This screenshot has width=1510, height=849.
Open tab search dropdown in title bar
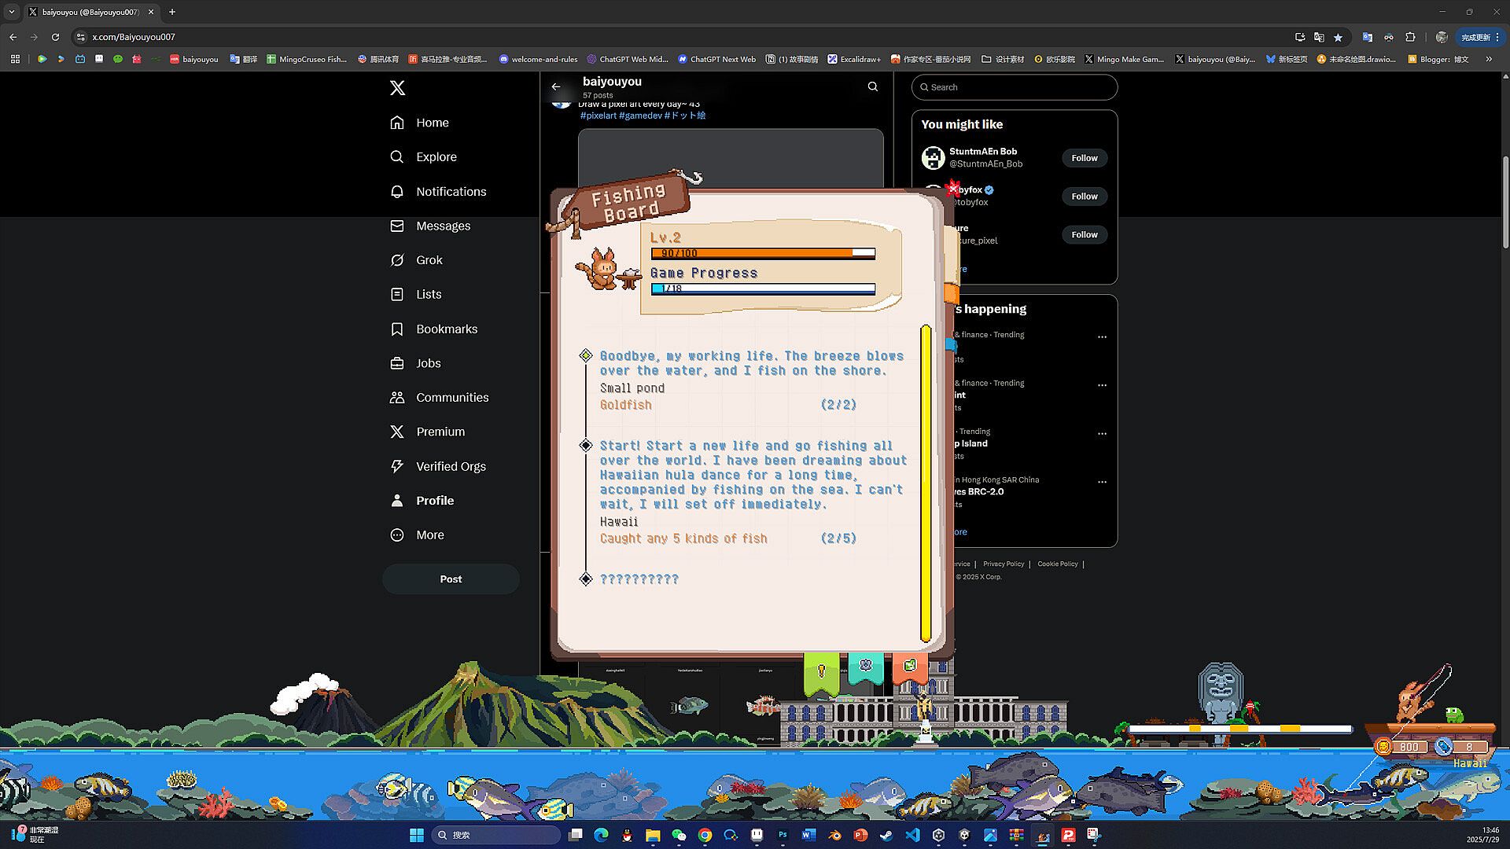point(12,12)
